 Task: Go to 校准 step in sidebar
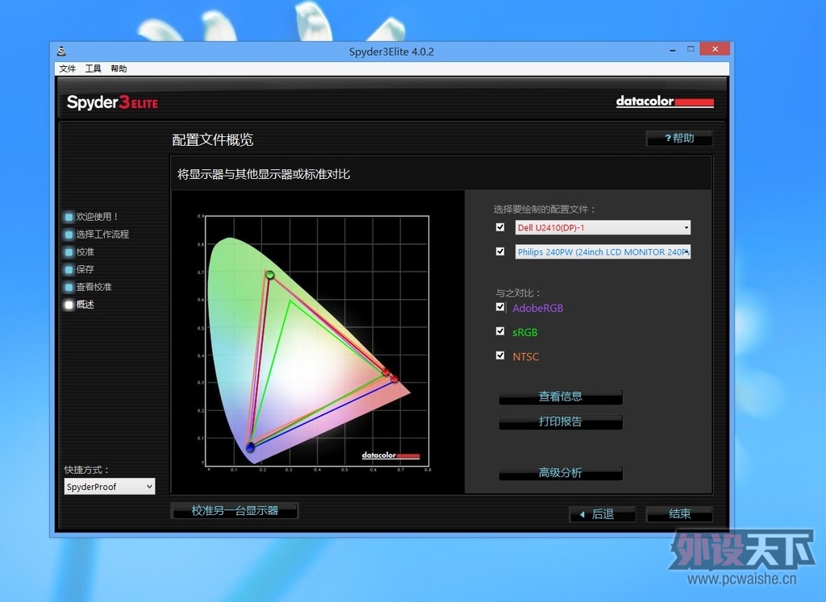pos(85,251)
